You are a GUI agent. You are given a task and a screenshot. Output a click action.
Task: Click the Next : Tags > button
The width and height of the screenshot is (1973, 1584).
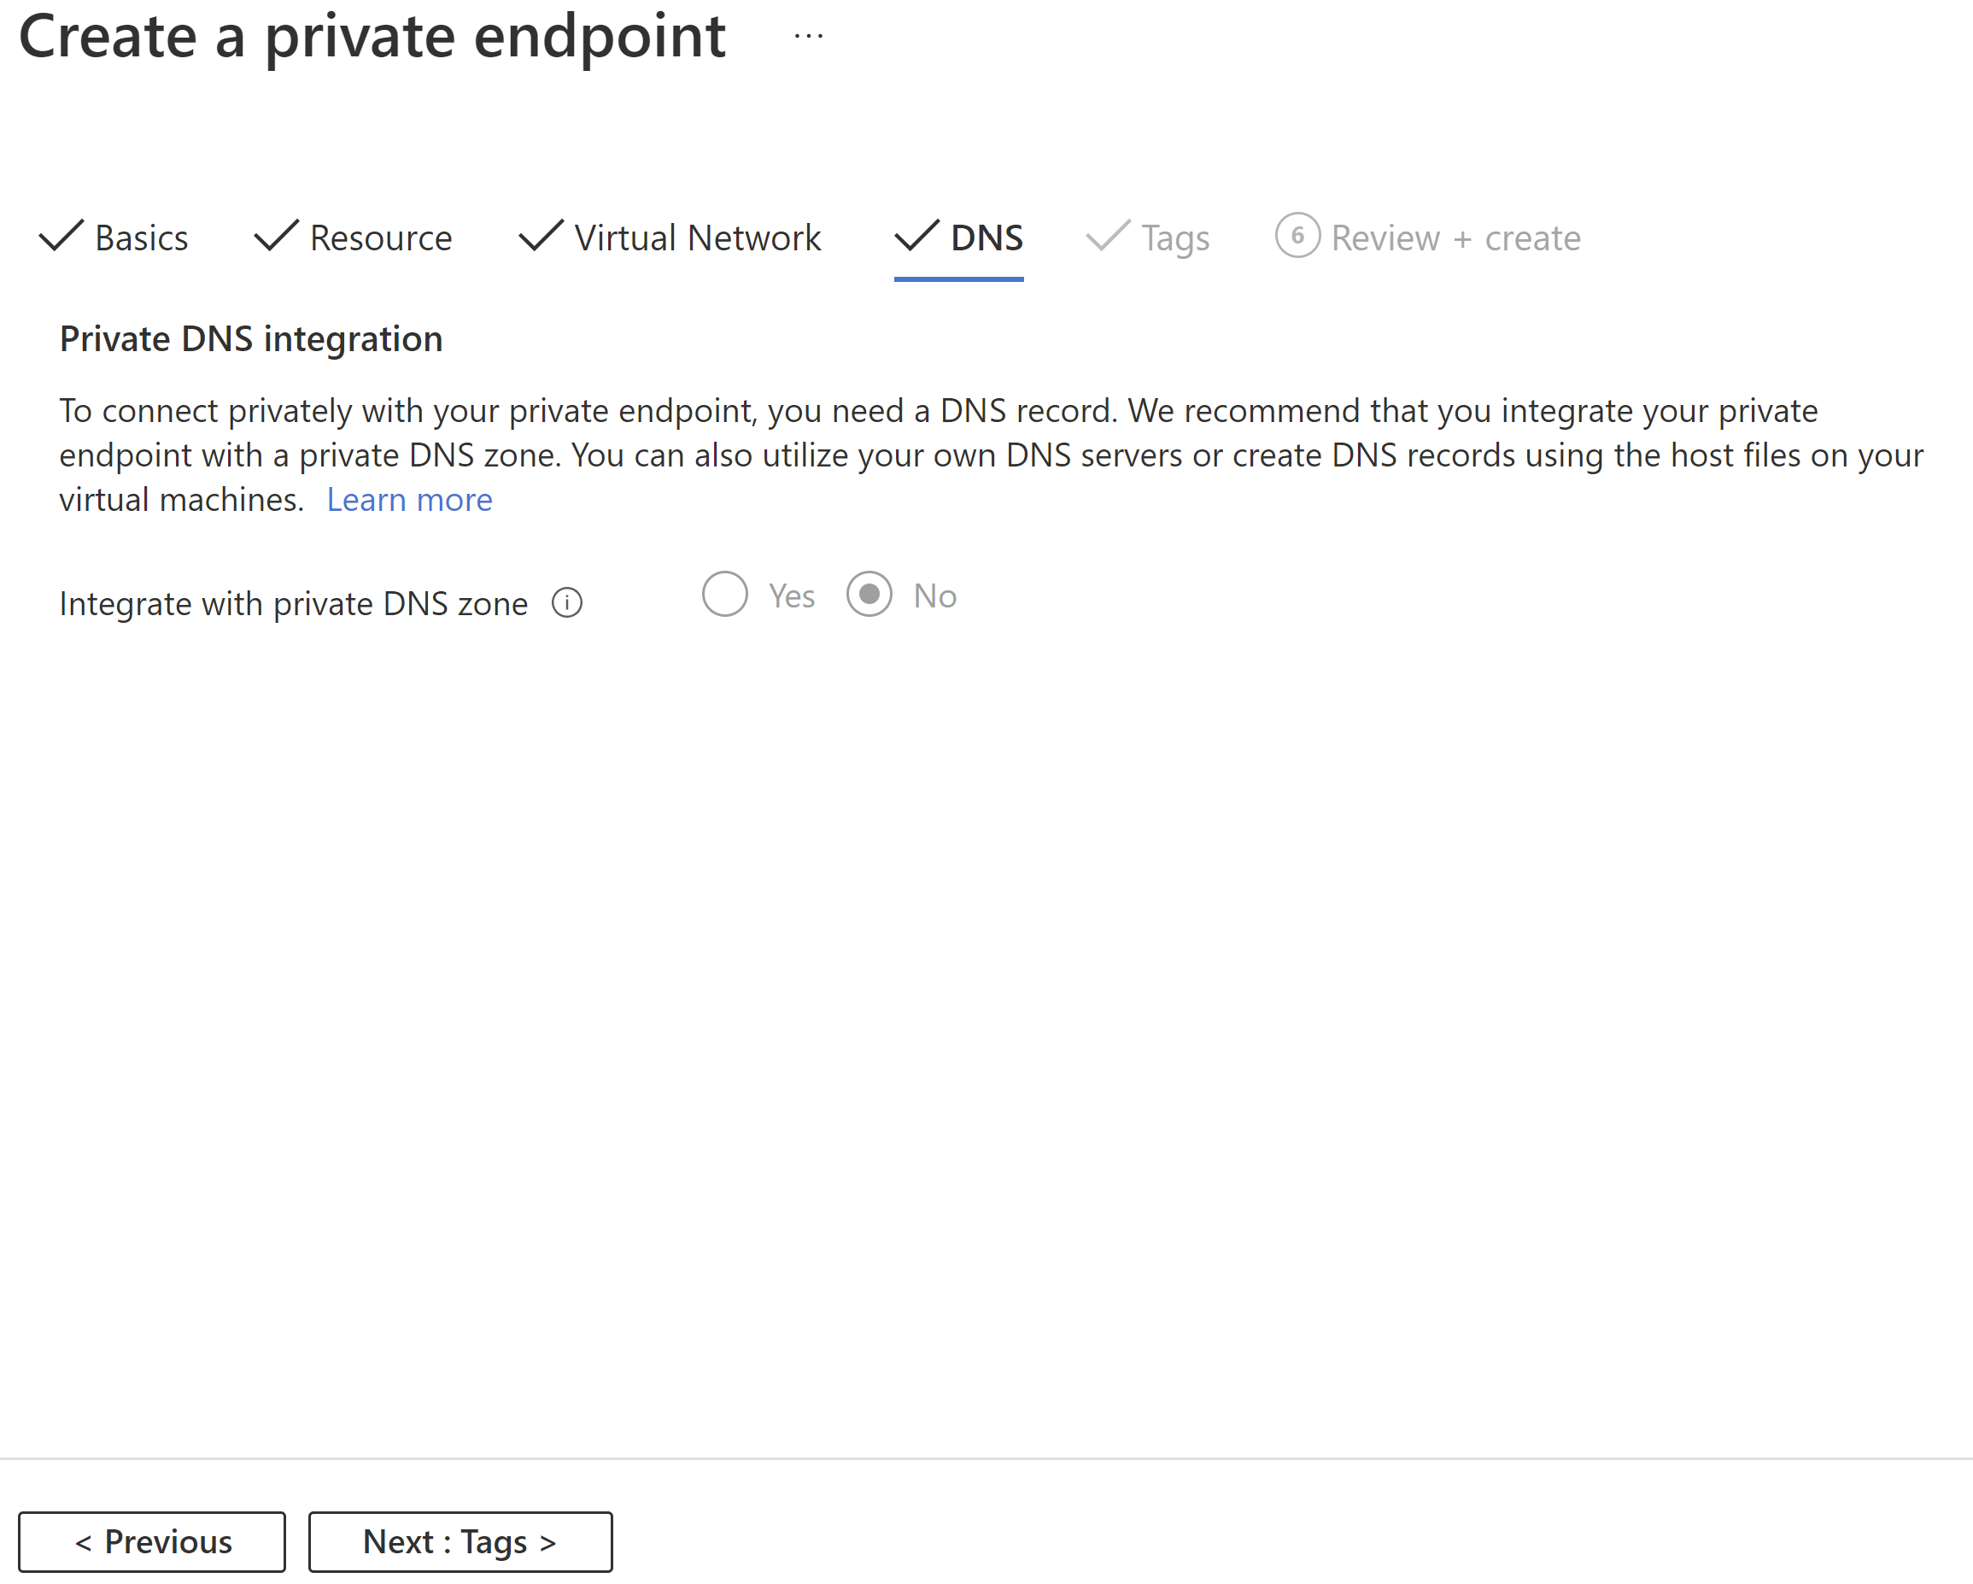coord(459,1537)
